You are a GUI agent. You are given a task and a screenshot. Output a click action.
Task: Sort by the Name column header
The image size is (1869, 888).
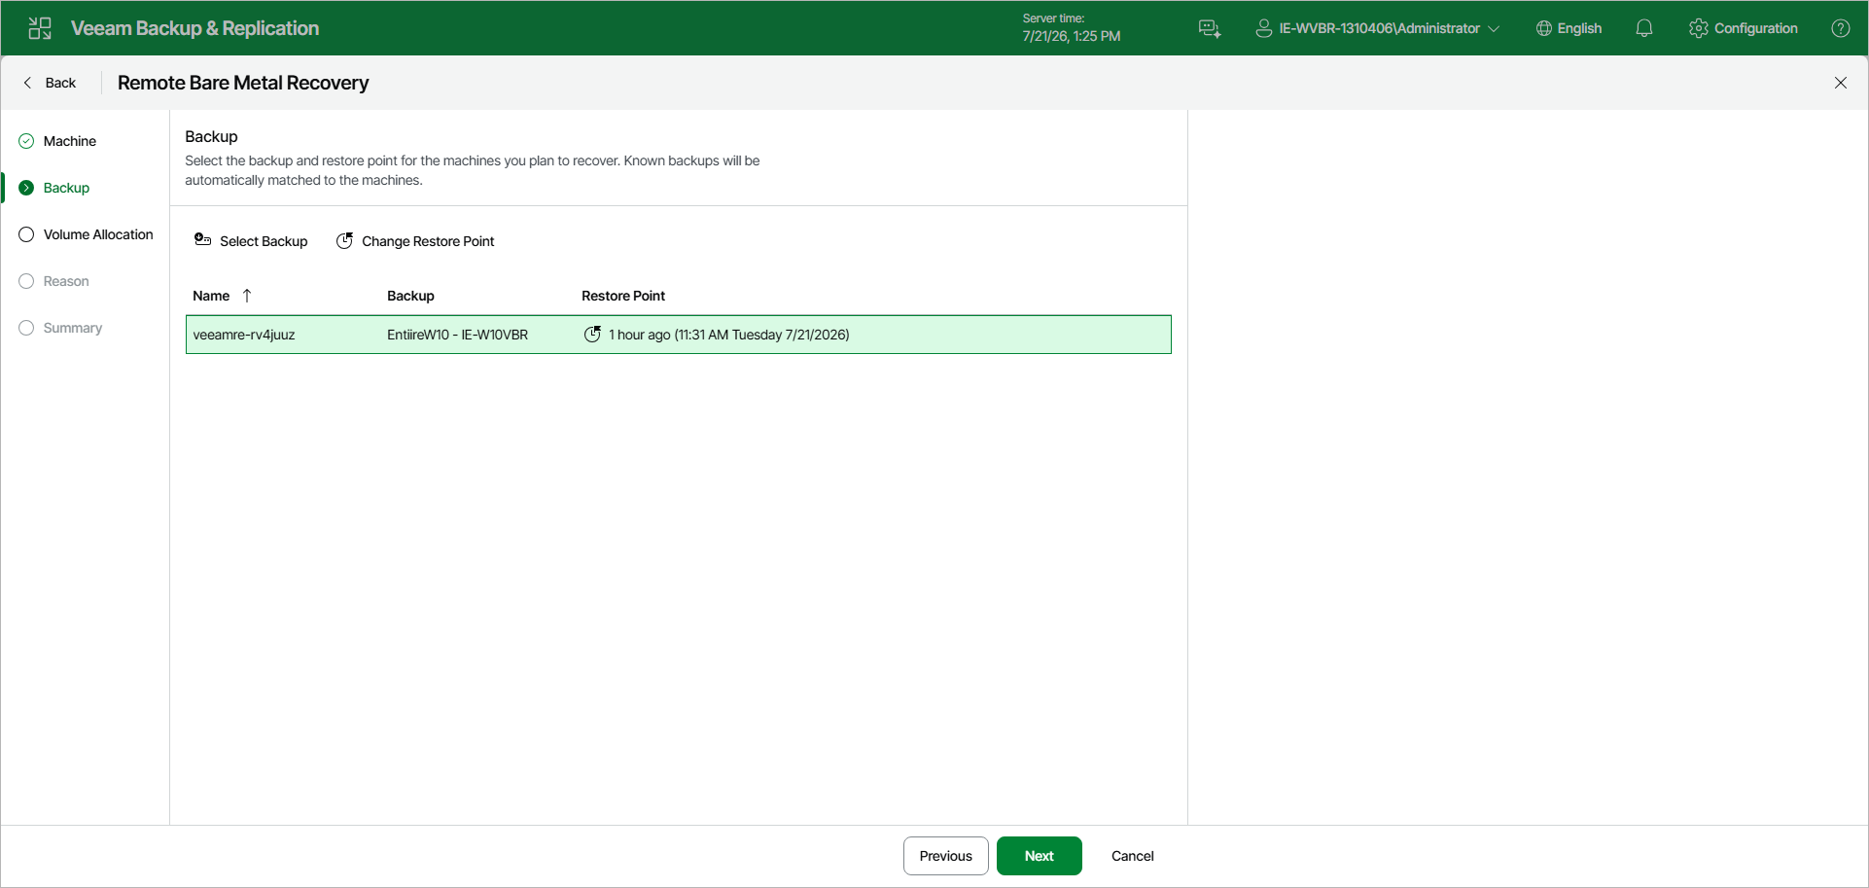(x=211, y=296)
